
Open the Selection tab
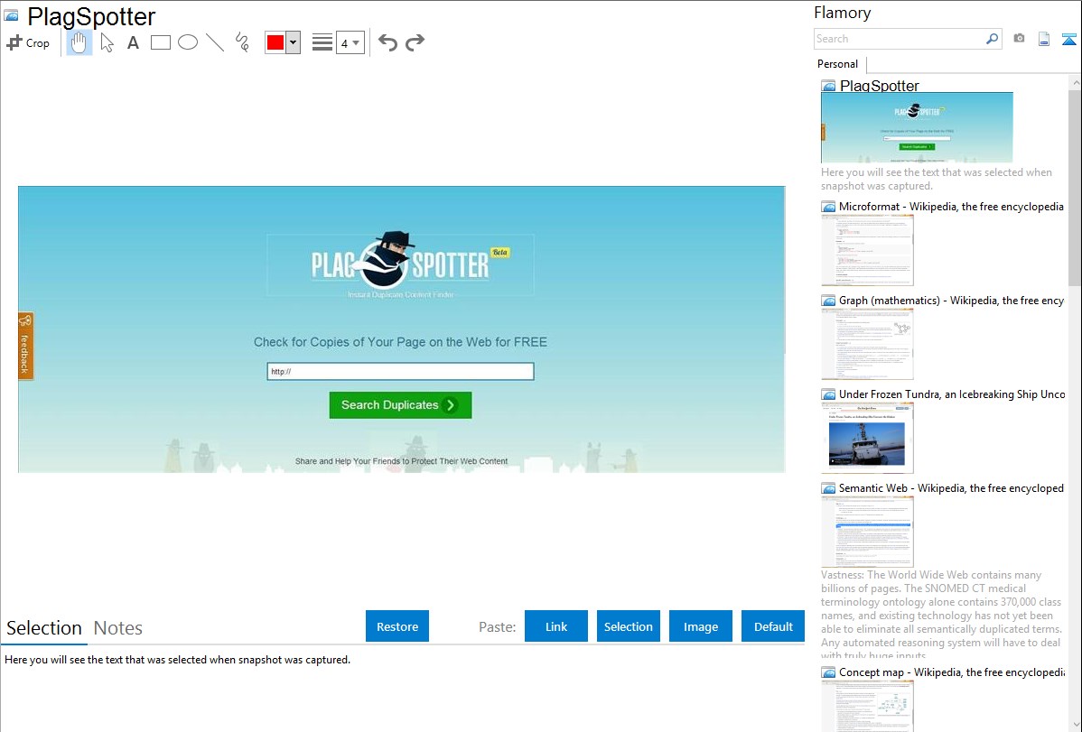coord(44,628)
